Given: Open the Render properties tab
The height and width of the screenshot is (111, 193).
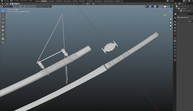Looking at the screenshot, I should (x=175, y=22).
